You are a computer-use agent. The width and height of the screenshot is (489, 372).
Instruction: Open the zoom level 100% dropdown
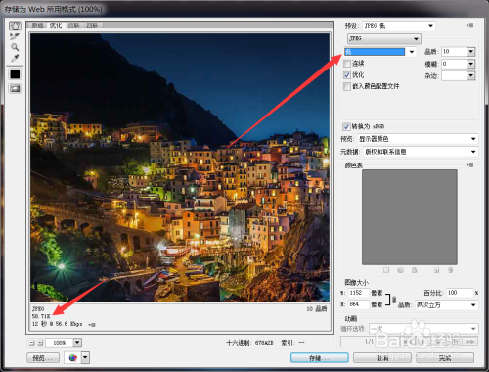(77, 343)
